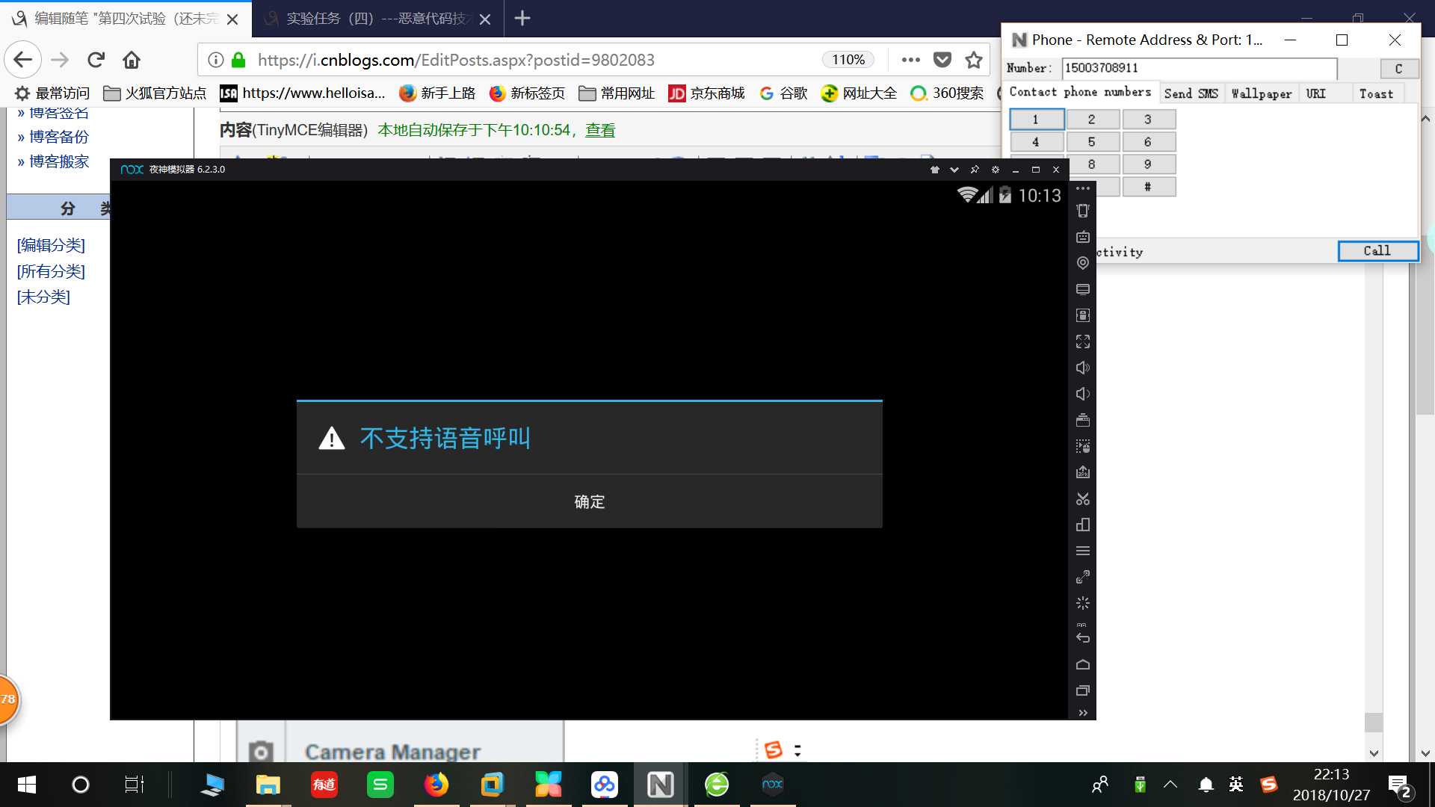Click Call button in Phone remote tool

point(1375,250)
